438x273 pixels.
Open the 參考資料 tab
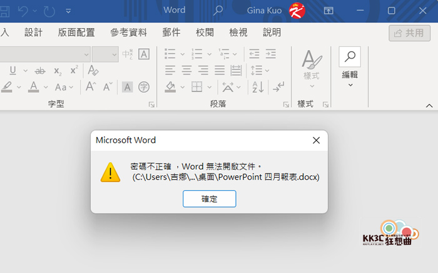coord(128,33)
